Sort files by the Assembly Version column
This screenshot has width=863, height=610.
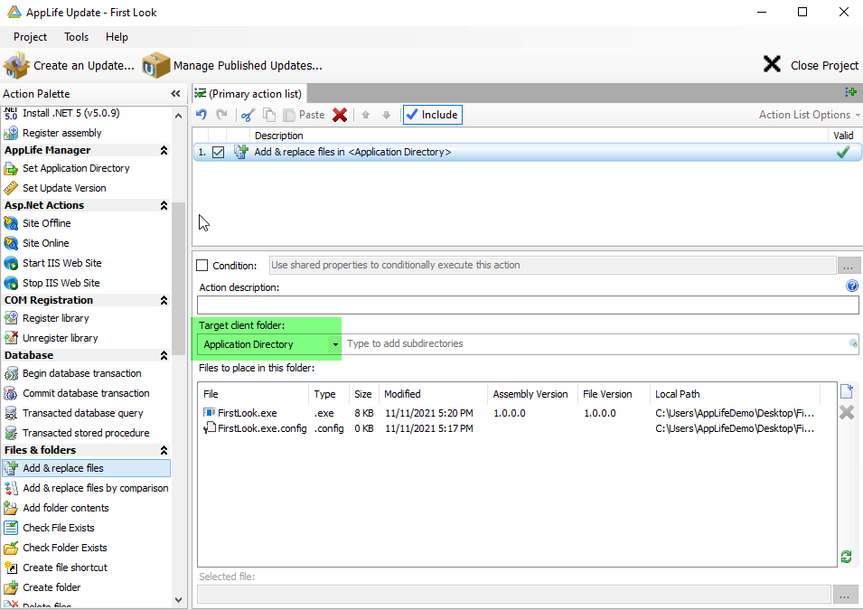point(530,394)
